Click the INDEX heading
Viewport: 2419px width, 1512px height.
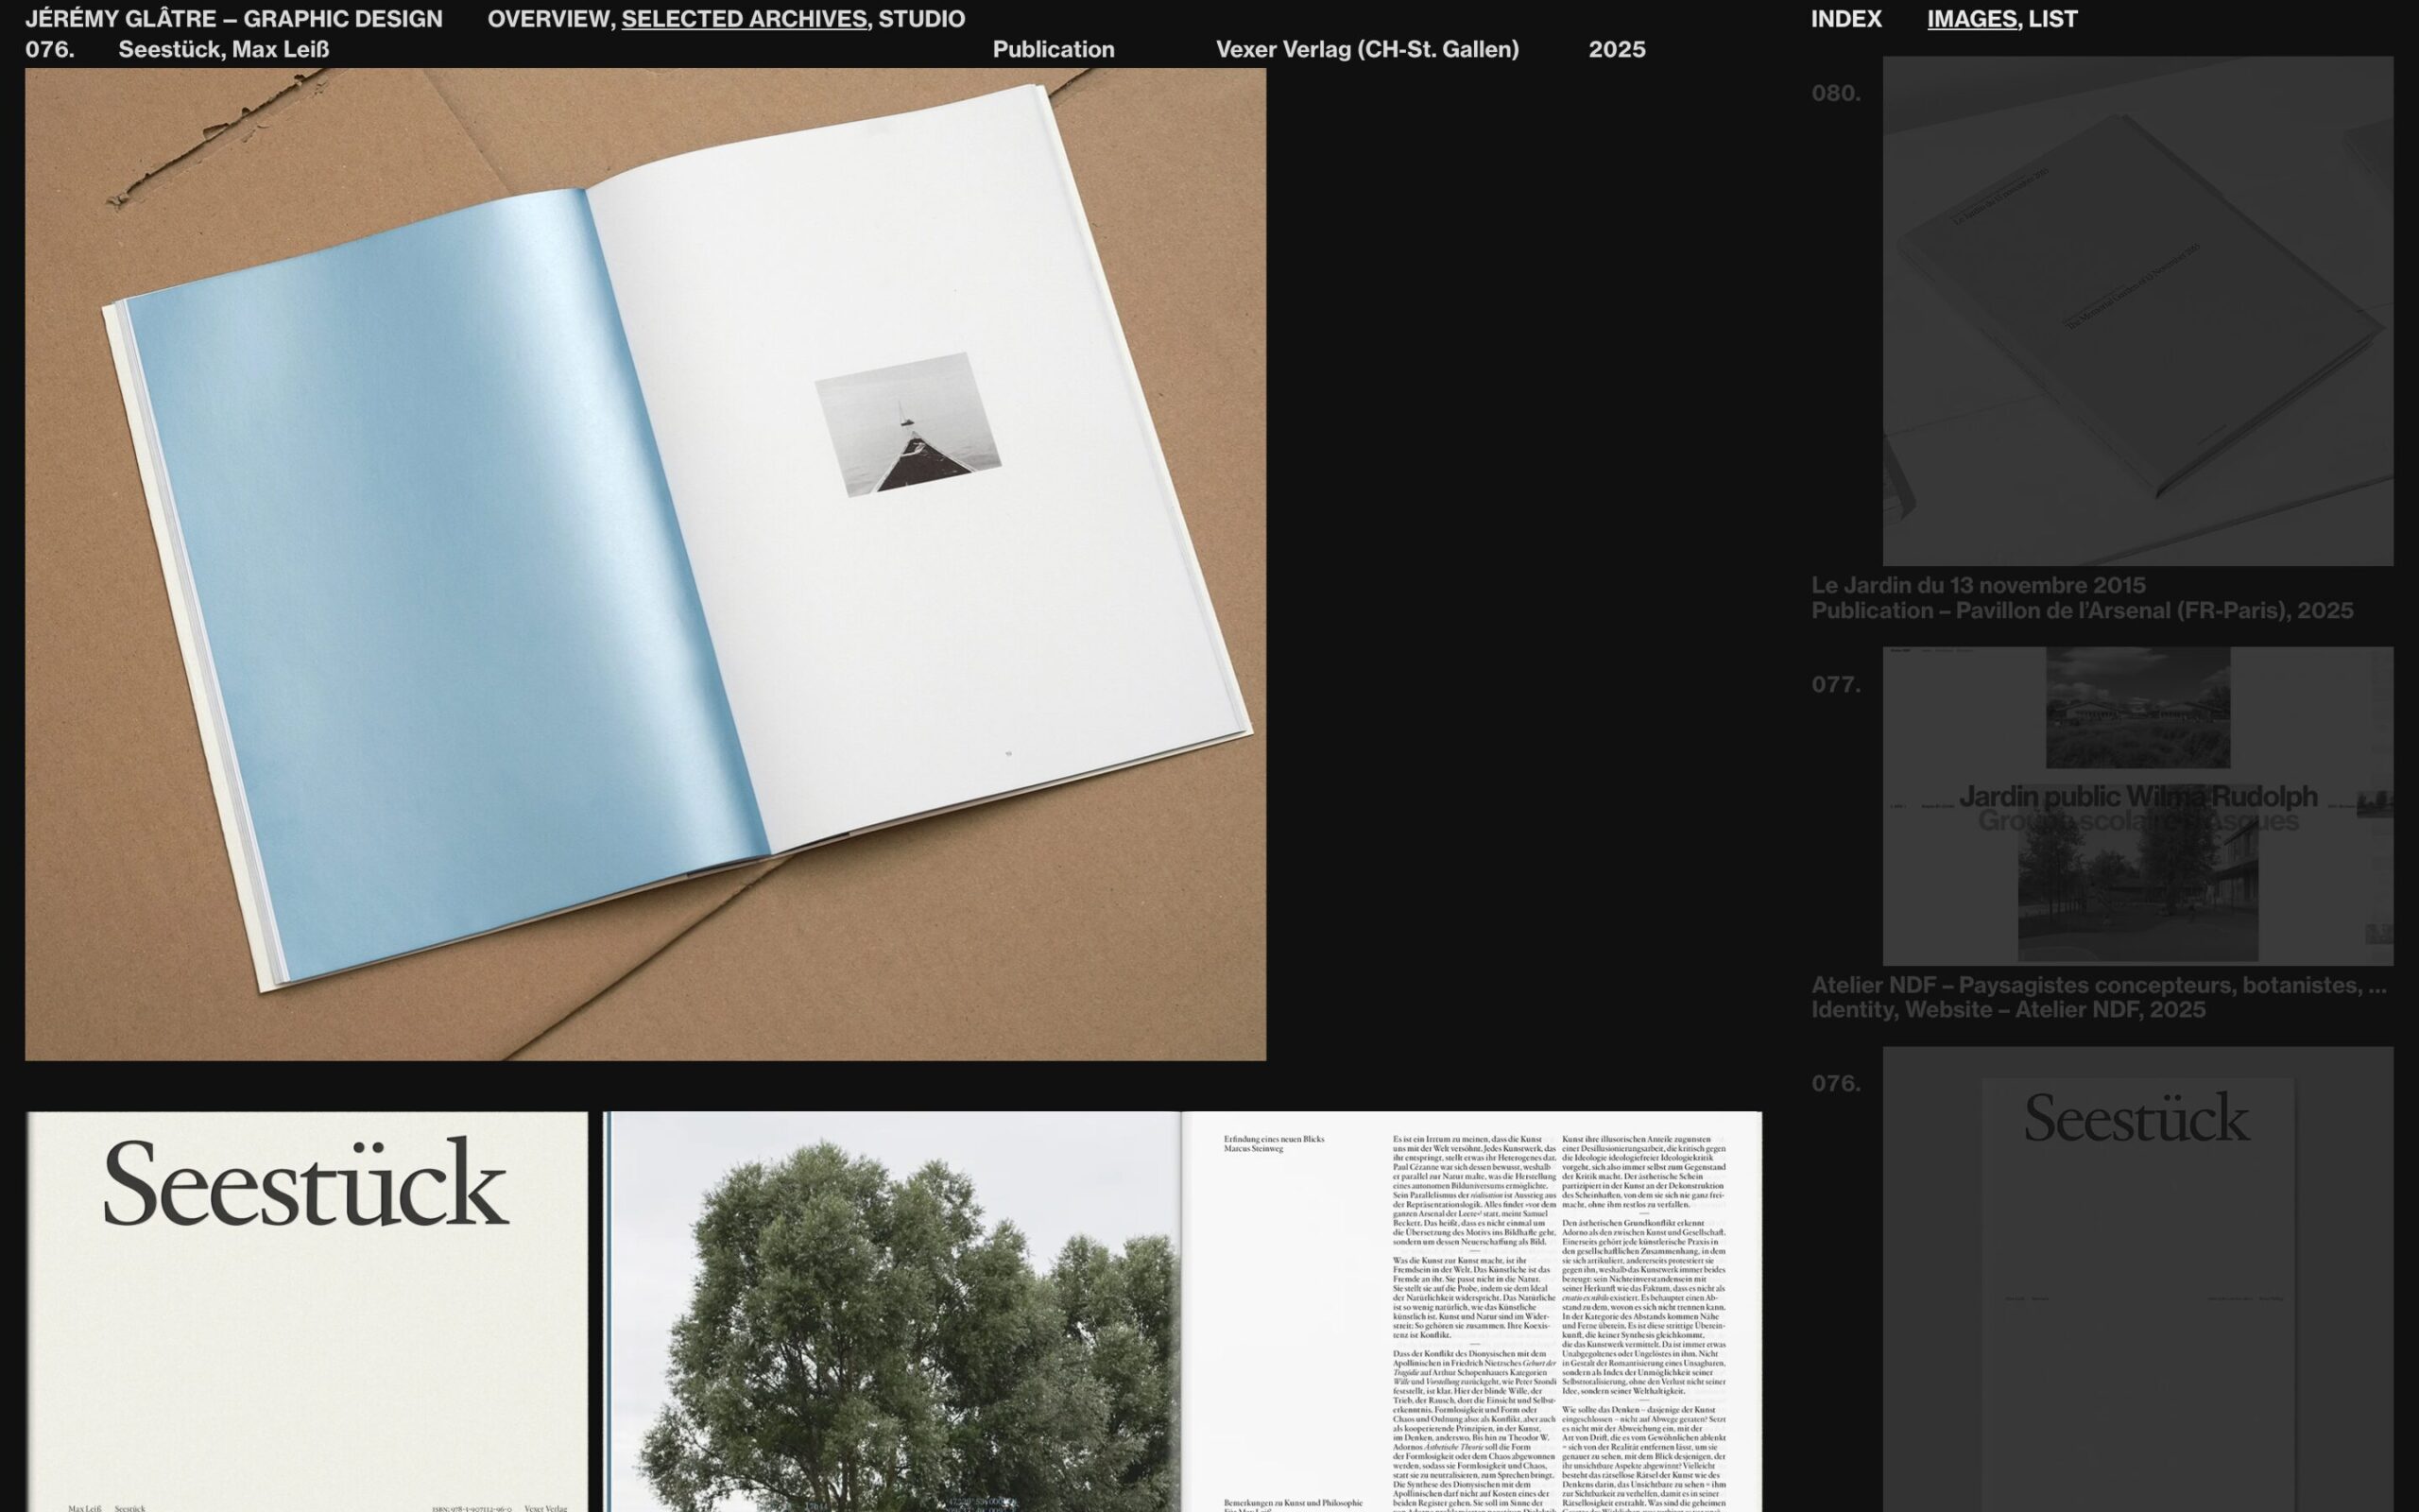1846,19
